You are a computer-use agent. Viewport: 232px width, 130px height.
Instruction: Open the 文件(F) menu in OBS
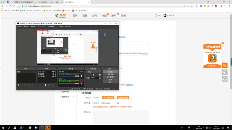coord(19,27)
